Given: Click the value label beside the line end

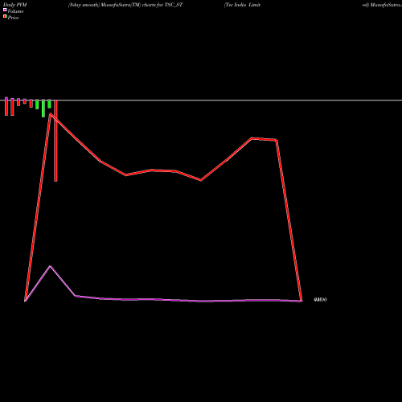Looking at the screenshot, I should (x=320, y=300).
